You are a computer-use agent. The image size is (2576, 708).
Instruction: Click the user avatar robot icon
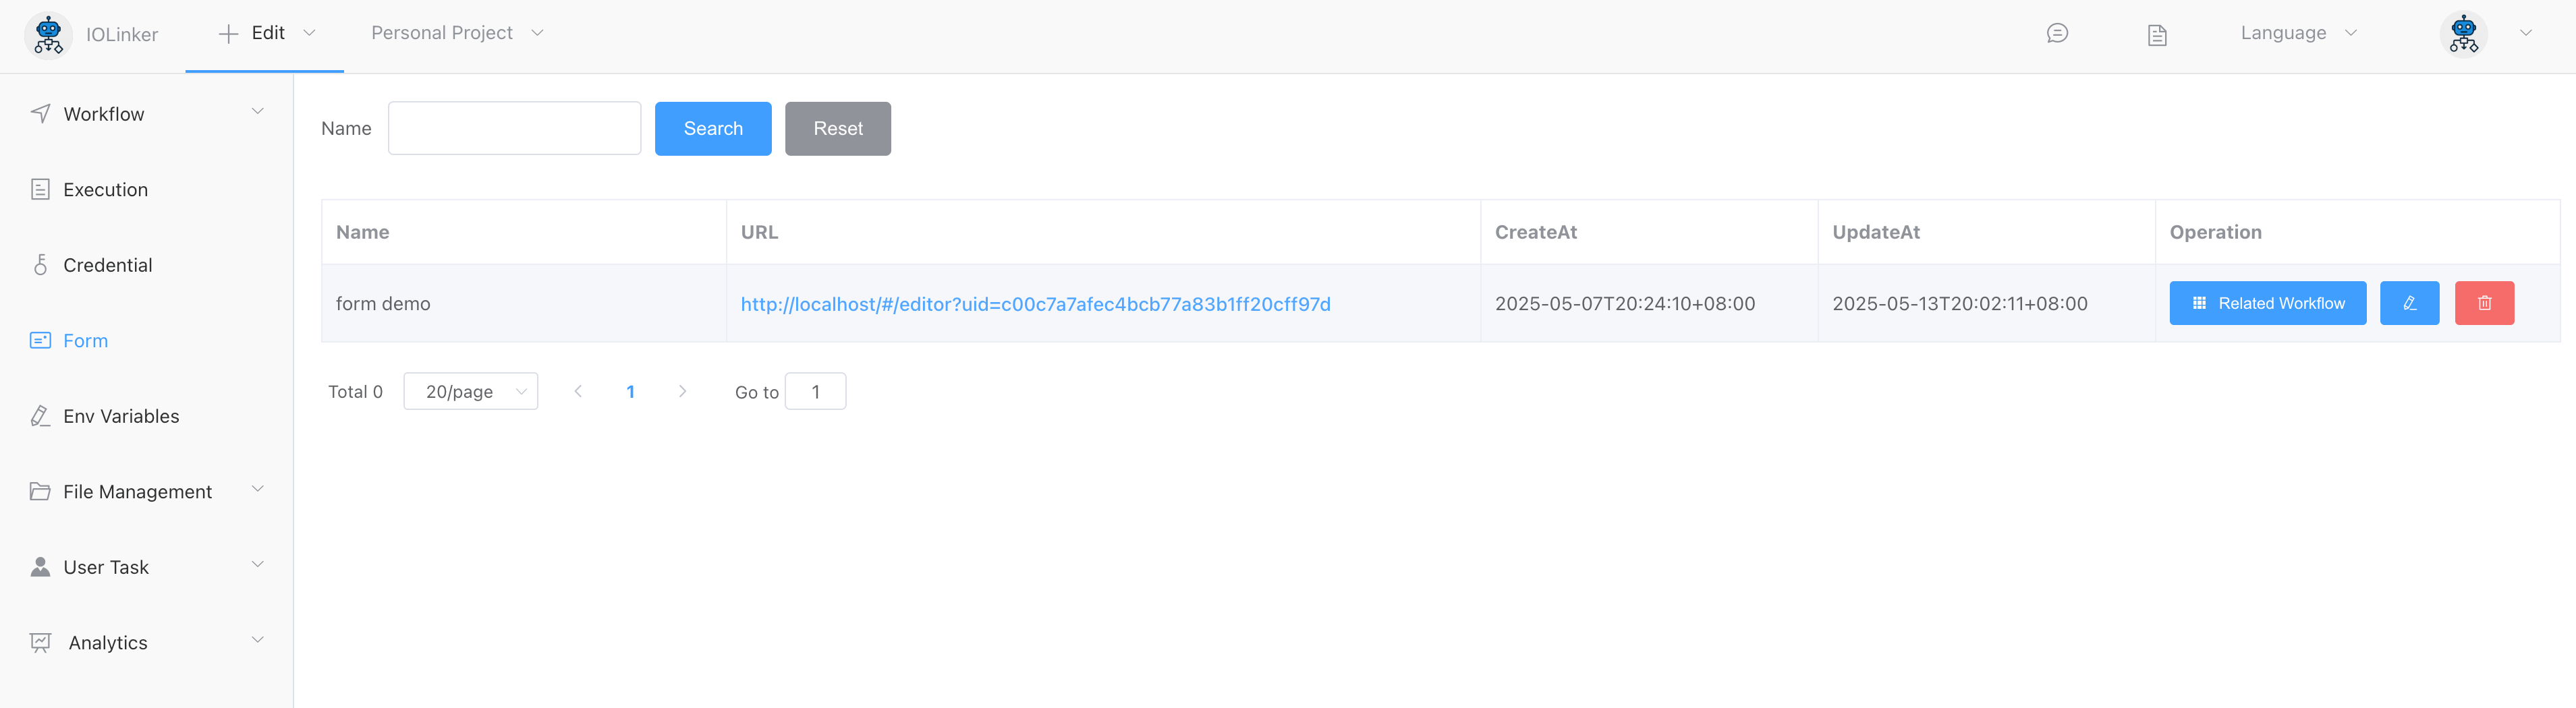(2463, 34)
